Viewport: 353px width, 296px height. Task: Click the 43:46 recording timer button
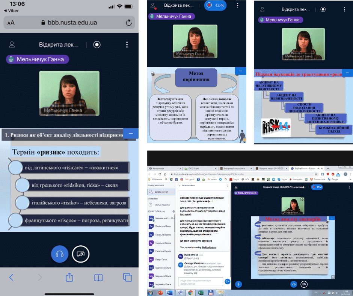coord(215,5)
